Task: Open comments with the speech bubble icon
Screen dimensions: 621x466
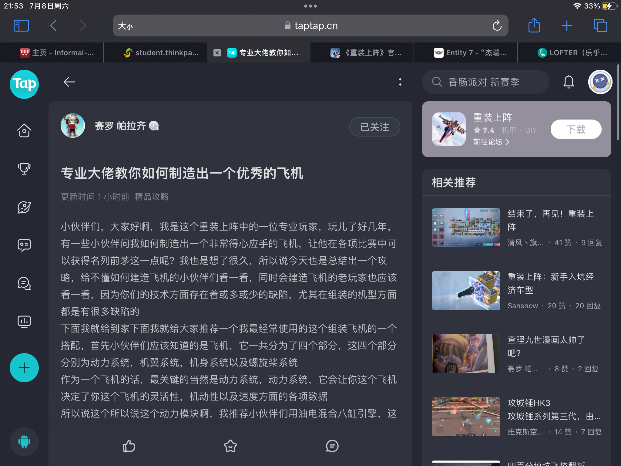Action: 332,446
